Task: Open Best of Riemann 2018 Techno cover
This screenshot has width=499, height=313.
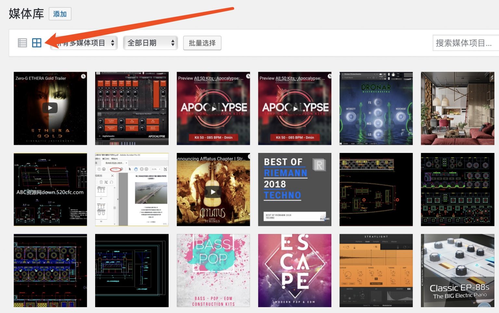Action: (295, 189)
